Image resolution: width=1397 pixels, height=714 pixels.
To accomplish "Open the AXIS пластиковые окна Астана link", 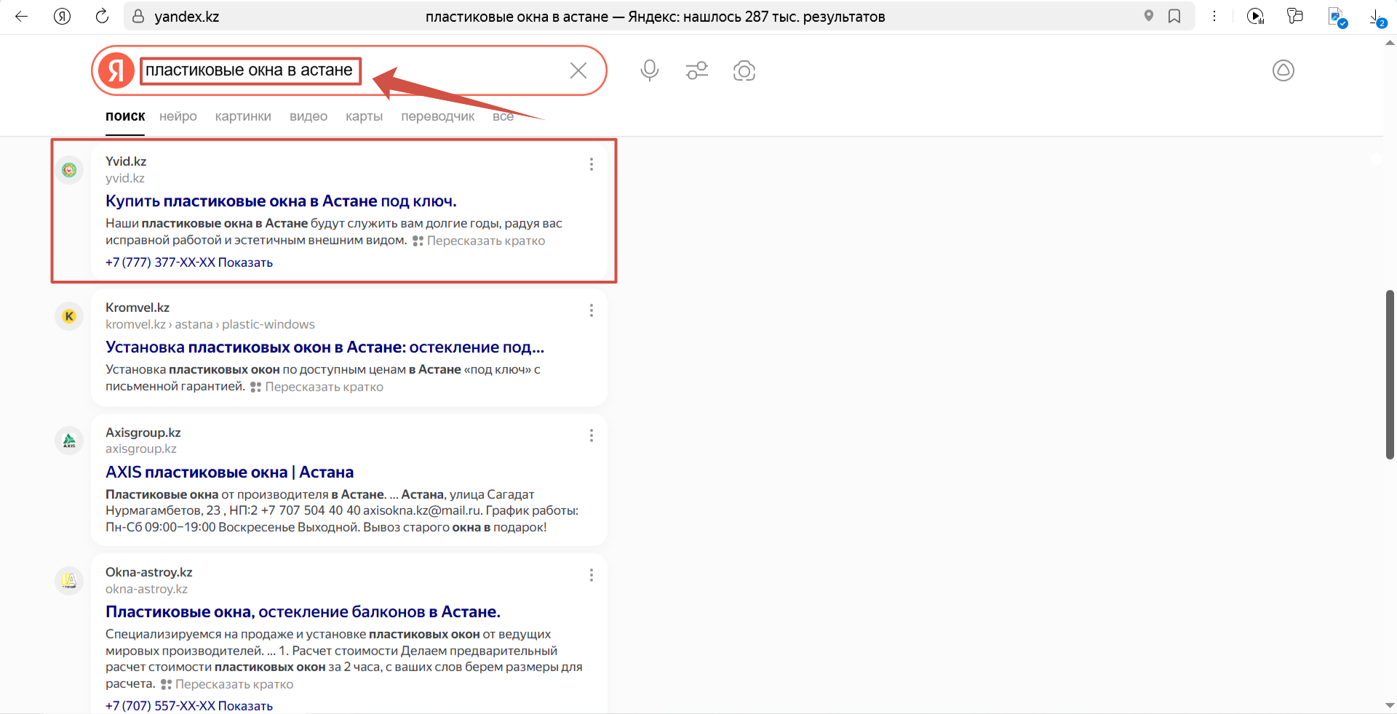I will click(x=229, y=473).
